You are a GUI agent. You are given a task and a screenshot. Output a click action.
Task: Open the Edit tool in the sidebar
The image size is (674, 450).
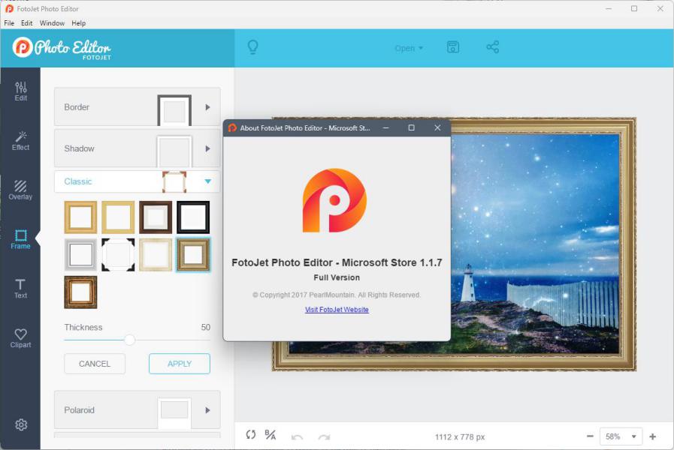click(x=20, y=91)
